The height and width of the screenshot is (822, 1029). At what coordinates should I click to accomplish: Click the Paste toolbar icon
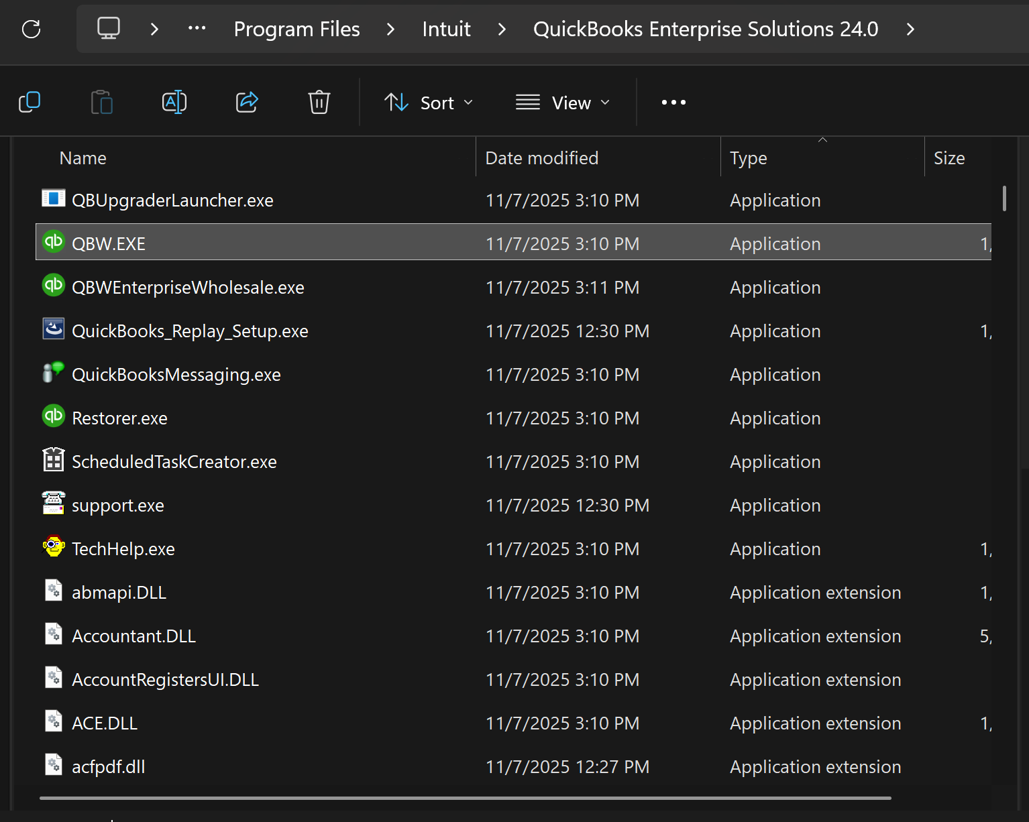102,102
